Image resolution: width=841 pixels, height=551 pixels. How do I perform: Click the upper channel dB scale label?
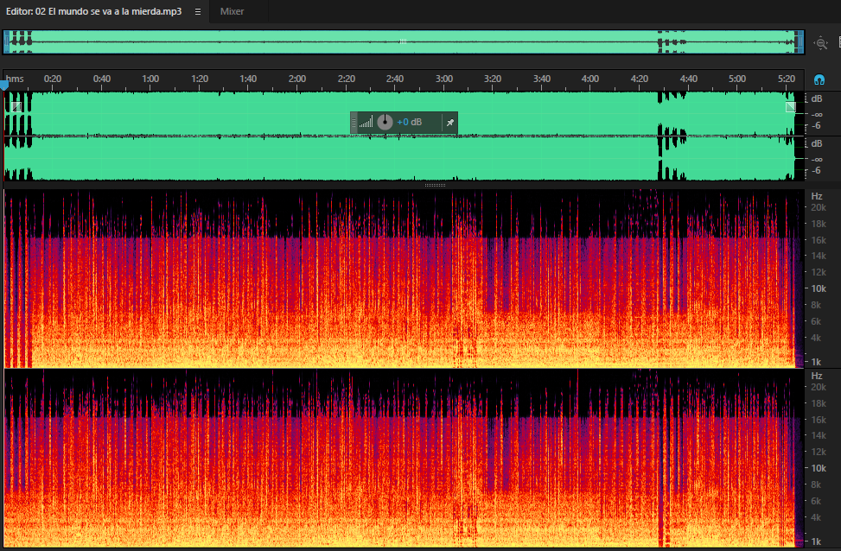(x=816, y=98)
